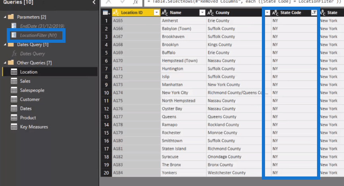Select the Manhattan name cell
This screenshot has width=344, height=186.
pyautogui.click(x=183, y=84)
